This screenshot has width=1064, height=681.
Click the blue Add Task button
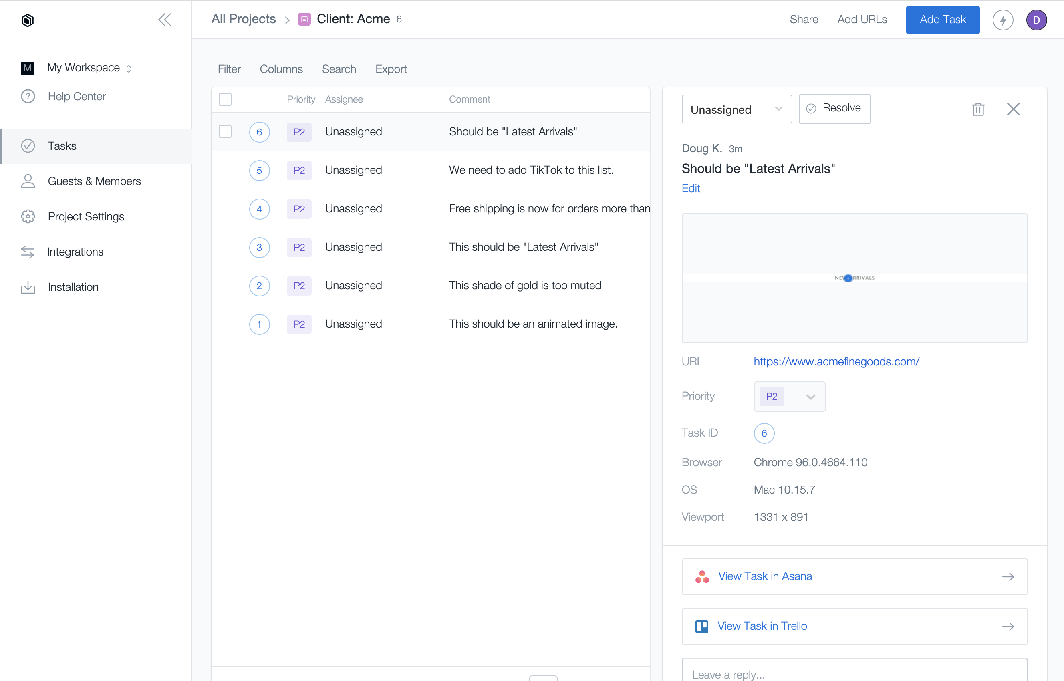tap(942, 20)
